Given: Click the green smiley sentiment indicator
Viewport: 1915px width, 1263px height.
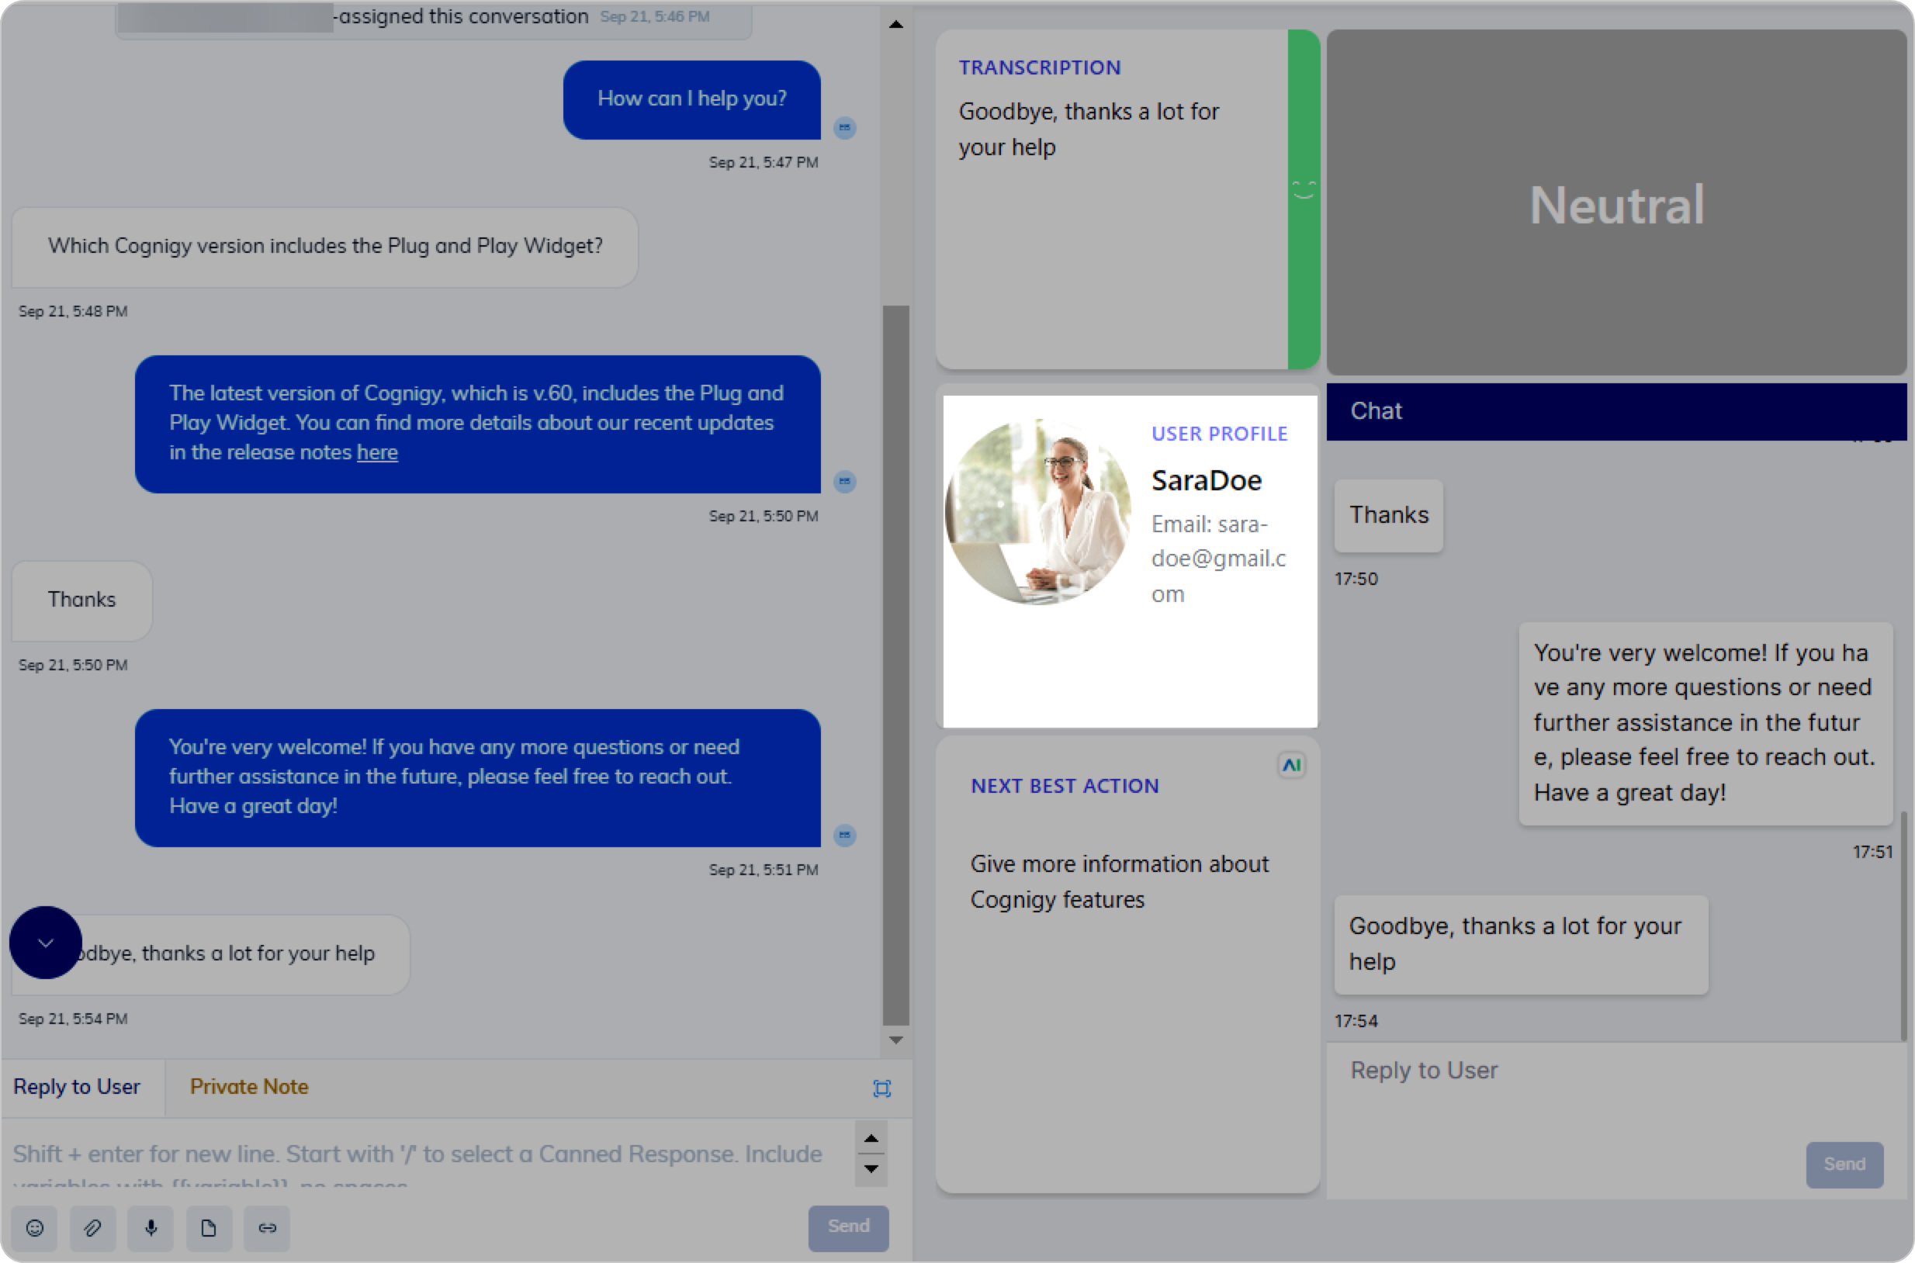Looking at the screenshot, I should click(1304, 191).
